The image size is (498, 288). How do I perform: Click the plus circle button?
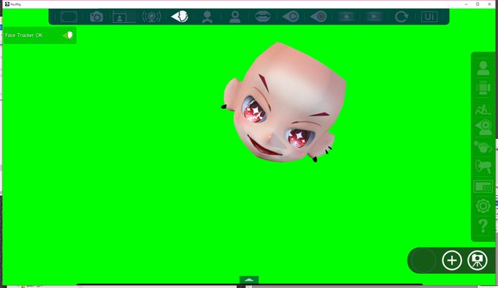pyautogui.click(x=452, y=260)
